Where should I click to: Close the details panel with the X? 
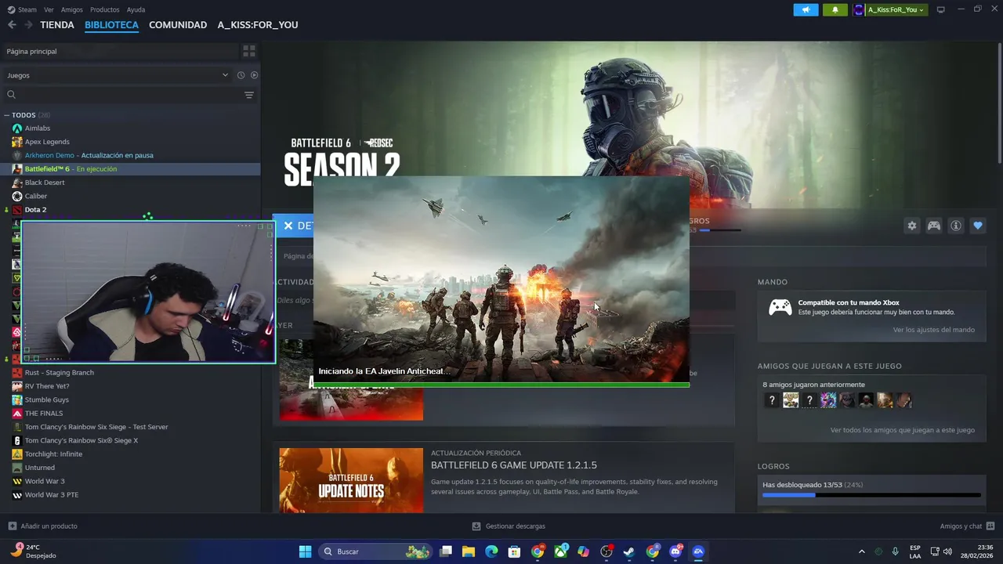288,226
